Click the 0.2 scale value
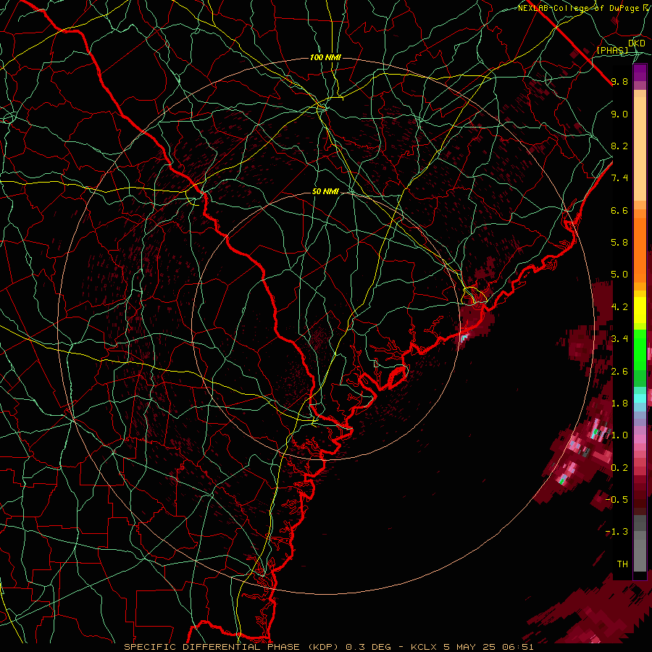The image size is (652, 652). [619, 468]
